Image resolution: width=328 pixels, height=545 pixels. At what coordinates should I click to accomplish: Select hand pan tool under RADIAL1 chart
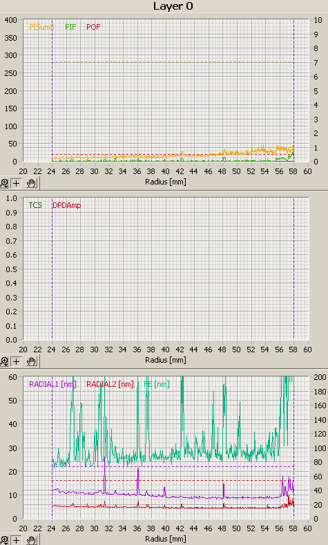click(x=31, y=540)
